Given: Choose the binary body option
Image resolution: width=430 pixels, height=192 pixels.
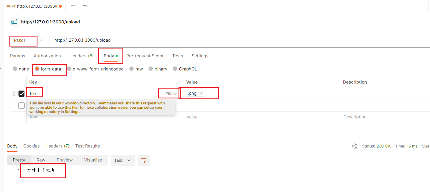Looking at the screenshot, I should pyautogui.click(x=150, y=69).
